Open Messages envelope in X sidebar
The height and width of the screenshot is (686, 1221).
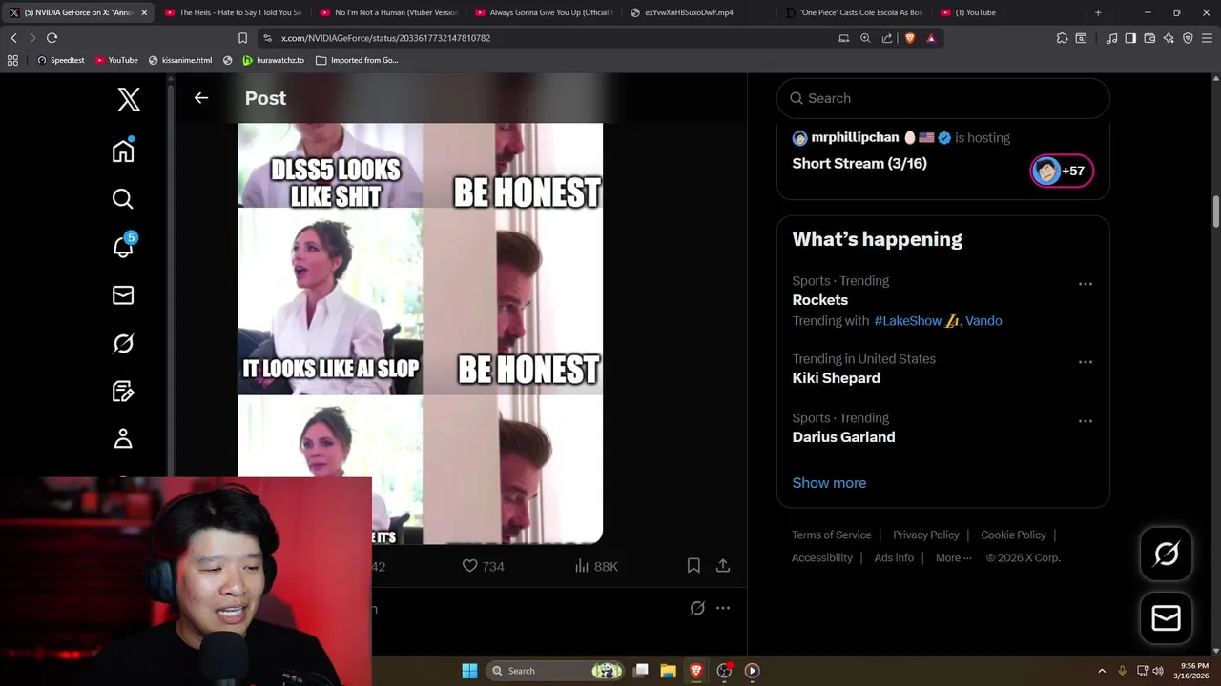point(123,295)
